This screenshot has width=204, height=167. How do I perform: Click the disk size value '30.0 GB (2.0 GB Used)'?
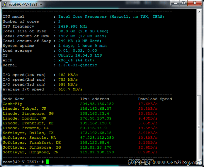click(x=83, y=31)
